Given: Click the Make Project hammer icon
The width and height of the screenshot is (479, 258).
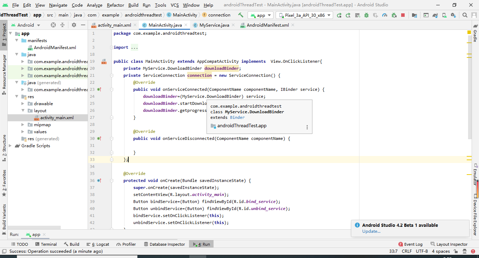Looking at the screenshot, I should (241, 15).
